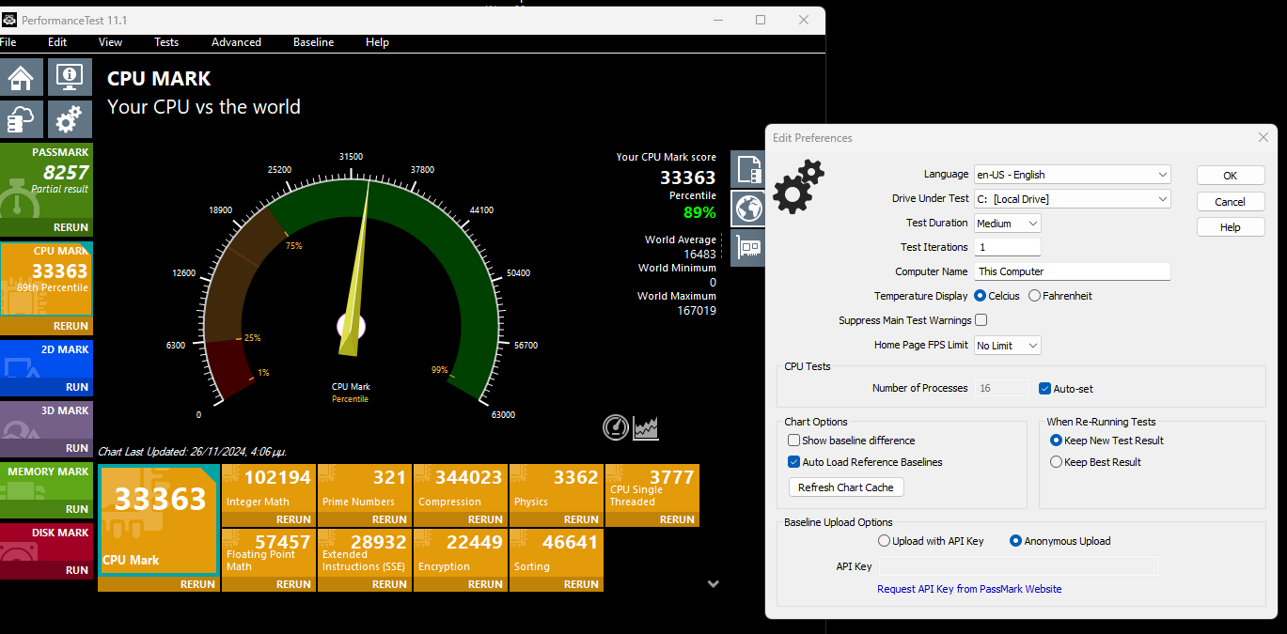Open the settings gears icon in sidebar
The width and height of the screenshot is (1287, 634).
(71, 120)
